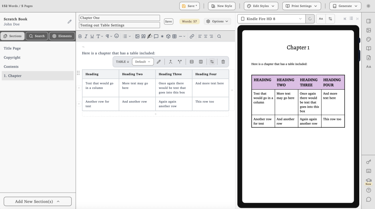
Task: Open the color palette icon in right sidebar
Action: [x=368, y=40]
